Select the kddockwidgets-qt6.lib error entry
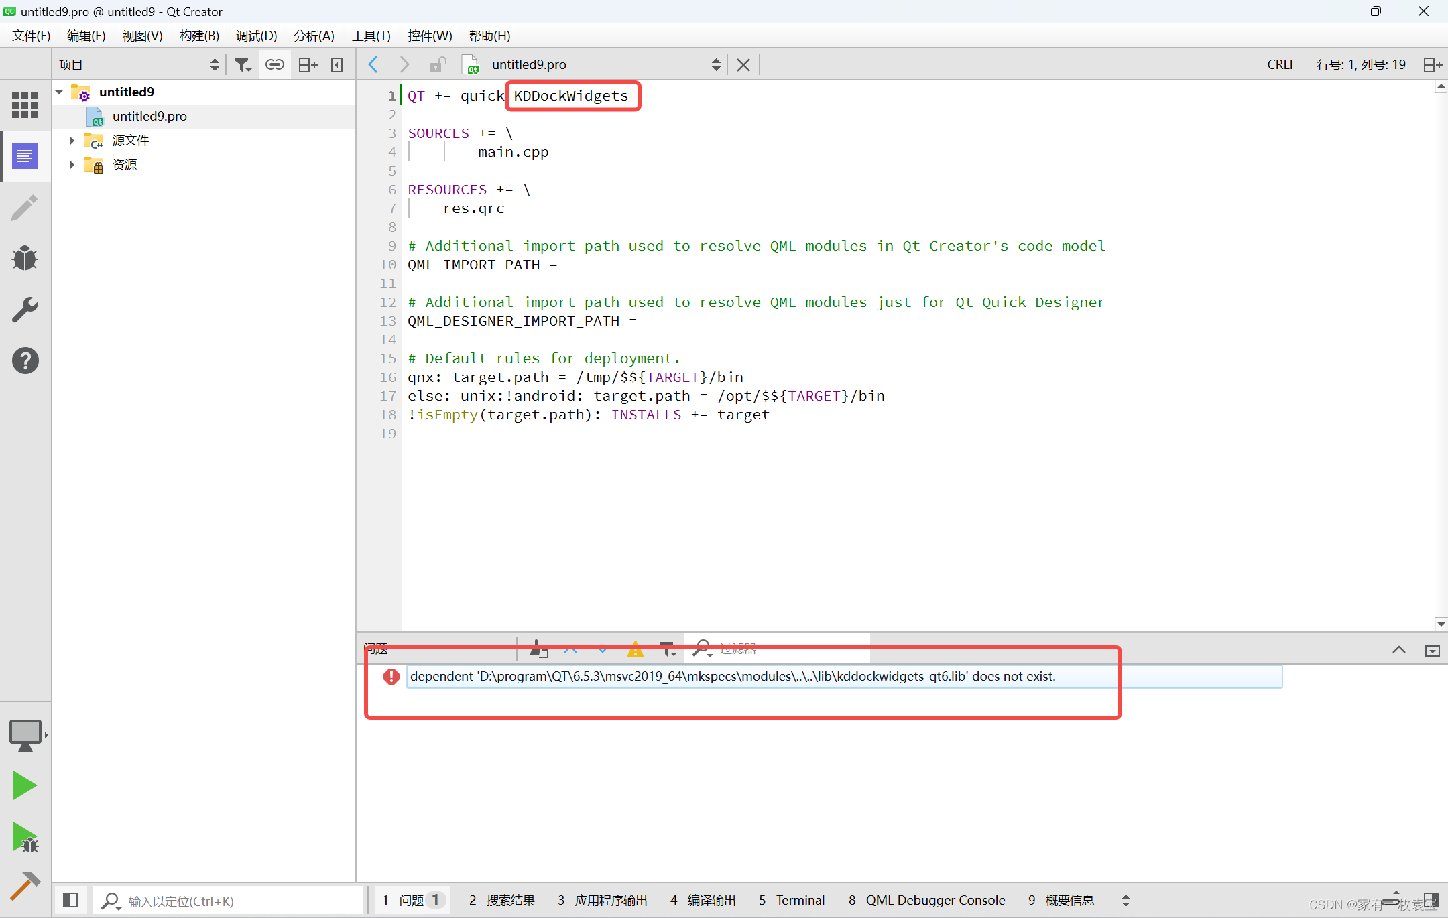 844,677
